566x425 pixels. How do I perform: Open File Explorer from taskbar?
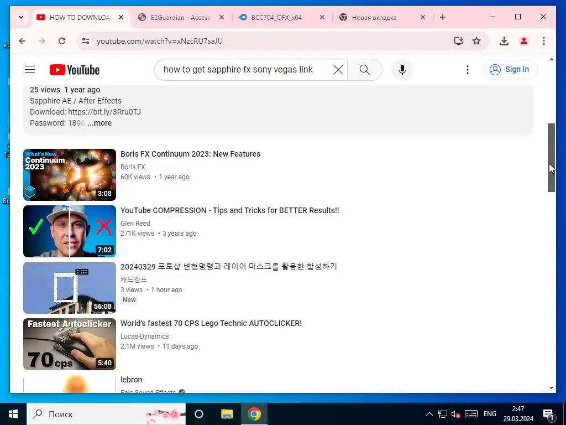227,414
